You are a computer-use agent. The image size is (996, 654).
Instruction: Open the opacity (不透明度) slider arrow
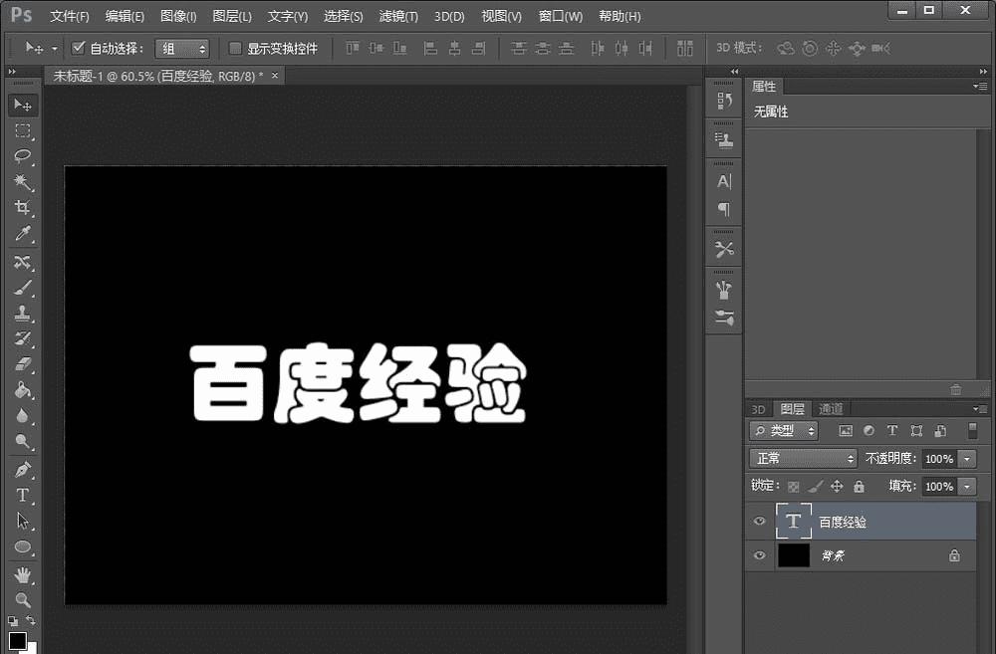click(x=967, y=459)
